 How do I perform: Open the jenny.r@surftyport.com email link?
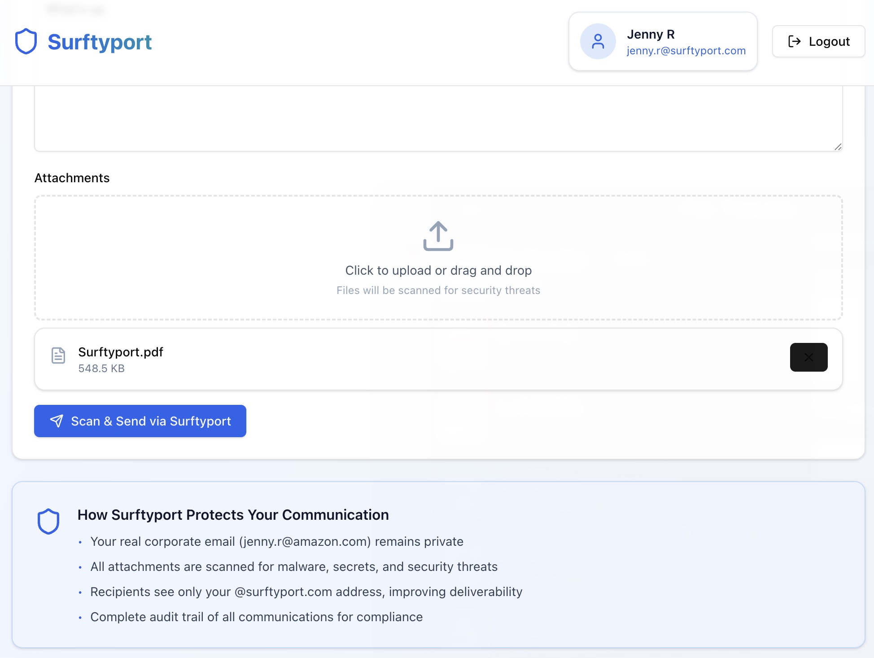(x=686, y=51)
